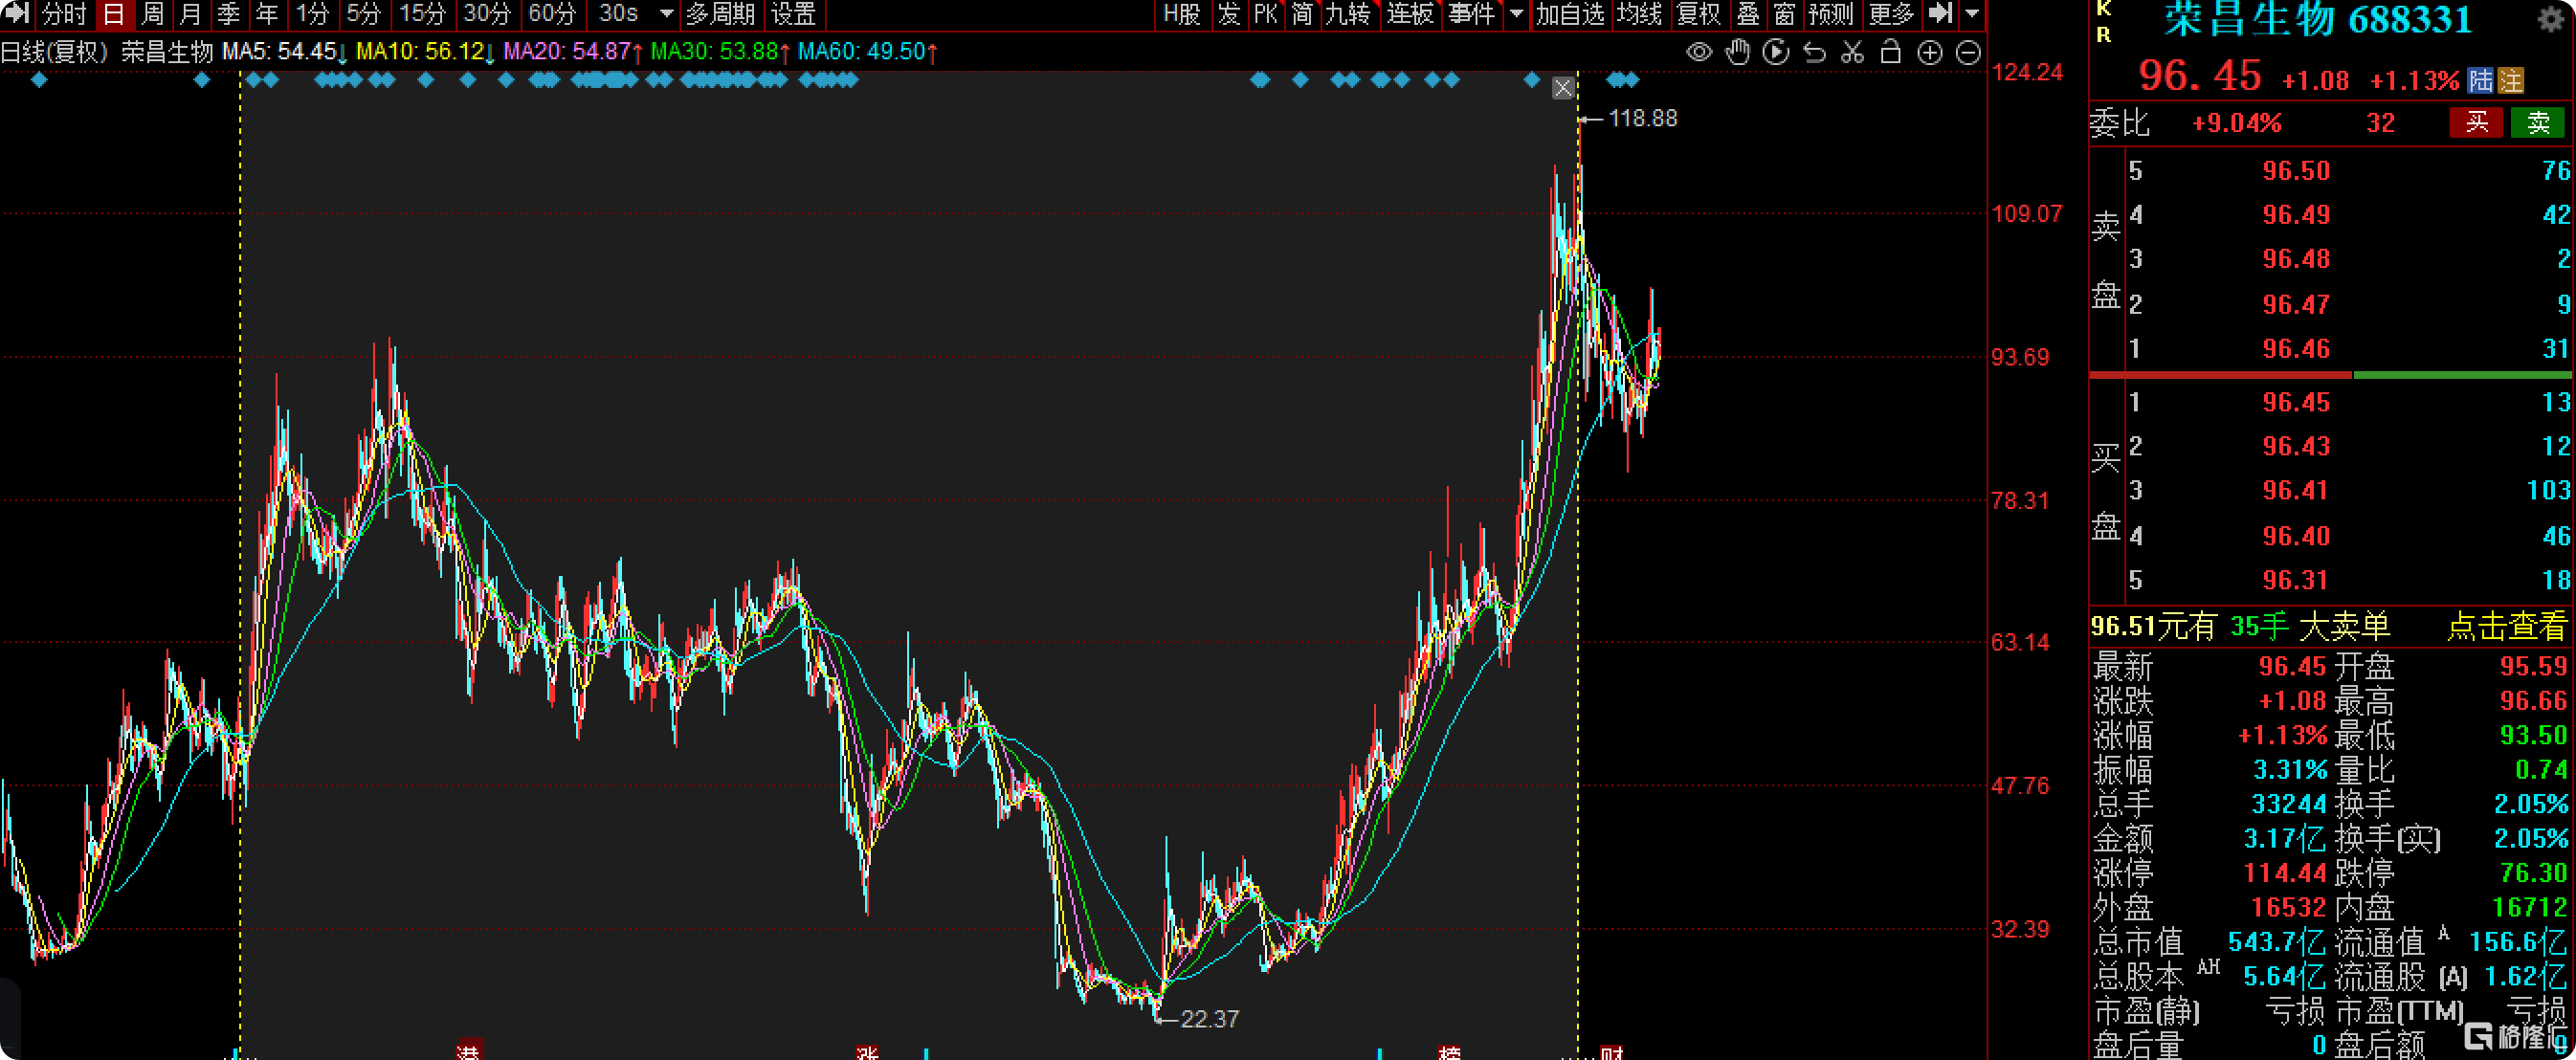This screenshot has width=2576, height=1060.
Task: Click the orange 注 note badge
Action: point(2510,80)
